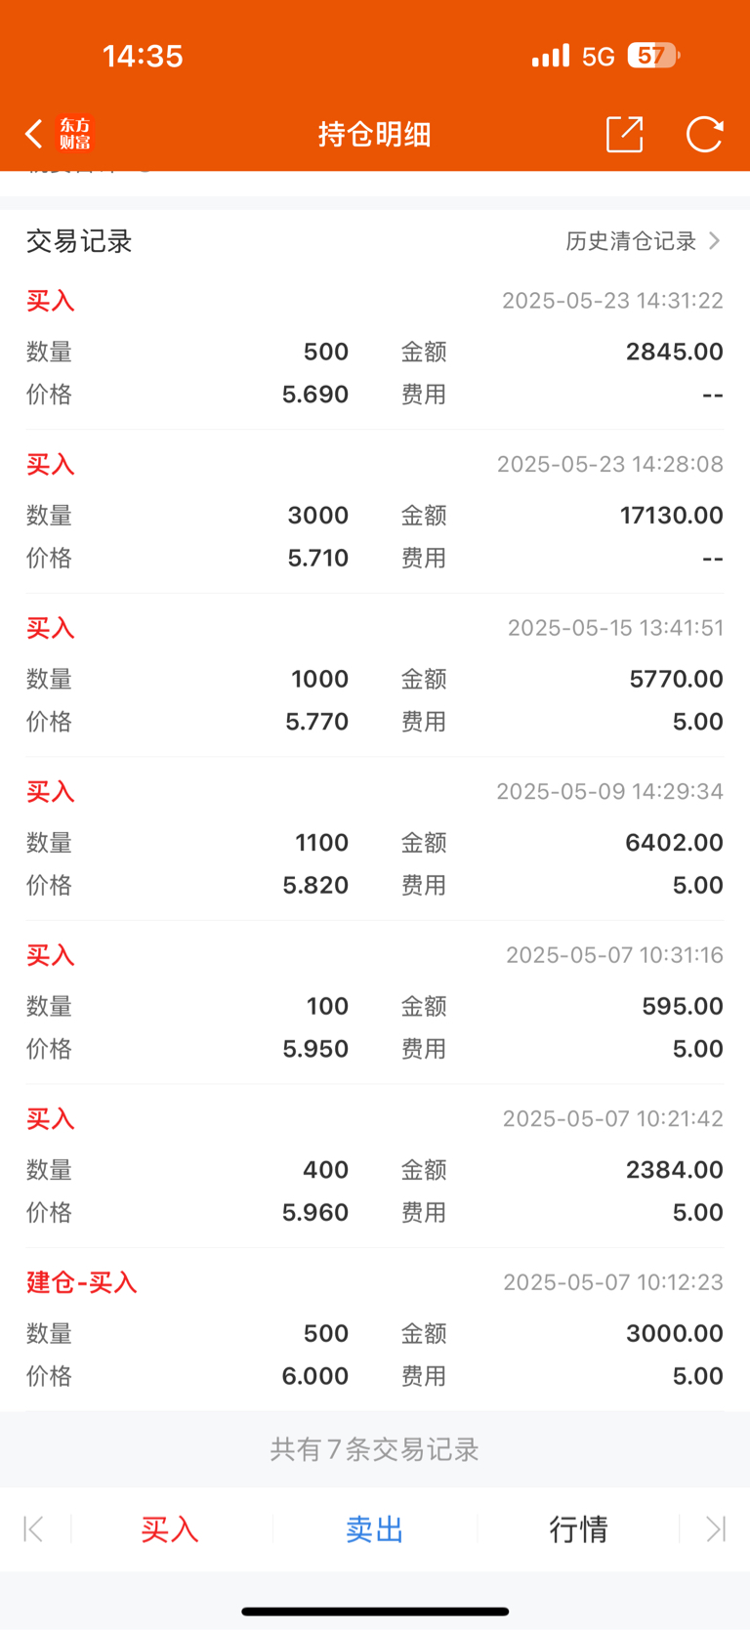
Task: Select the 买入 record dated 14:31:22
Action: click(375, 348)
